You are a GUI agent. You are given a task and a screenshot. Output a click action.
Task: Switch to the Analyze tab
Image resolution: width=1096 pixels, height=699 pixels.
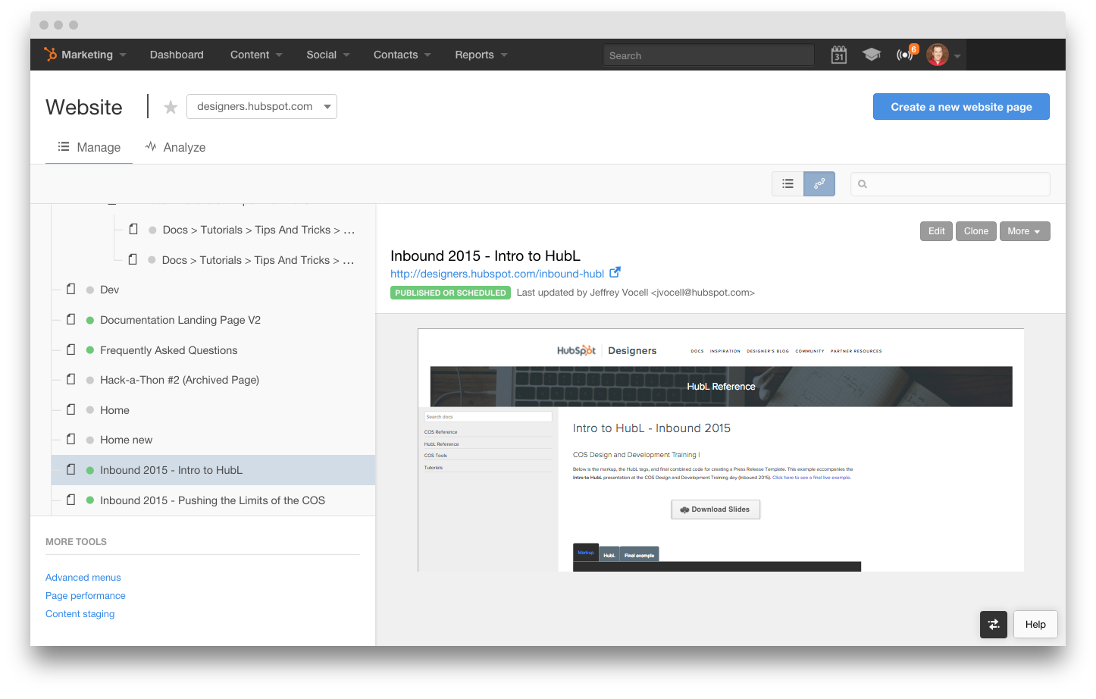coord(176,147)
